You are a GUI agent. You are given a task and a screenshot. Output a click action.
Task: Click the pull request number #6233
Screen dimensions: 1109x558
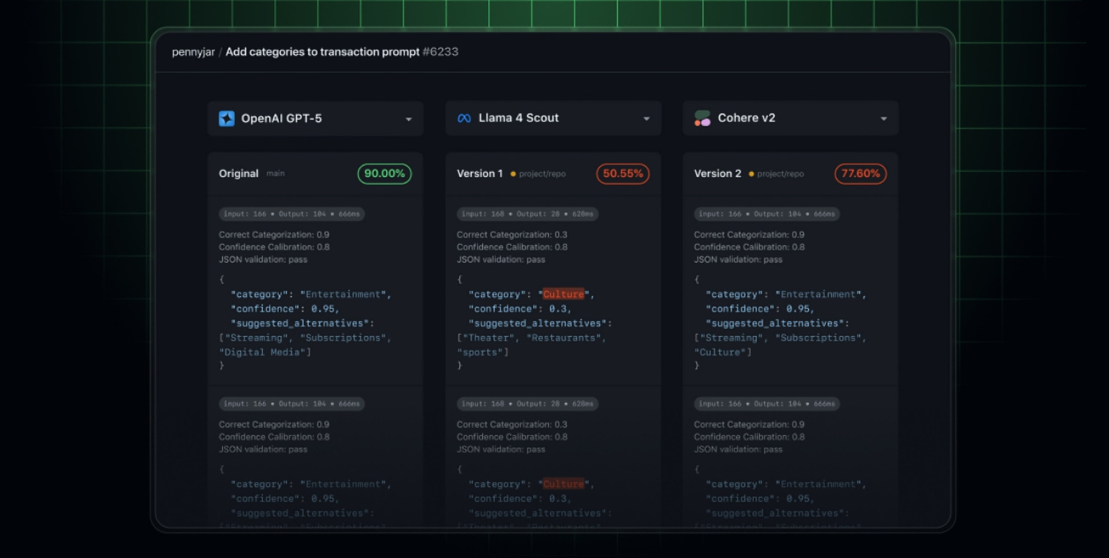(x=441, y=52)
